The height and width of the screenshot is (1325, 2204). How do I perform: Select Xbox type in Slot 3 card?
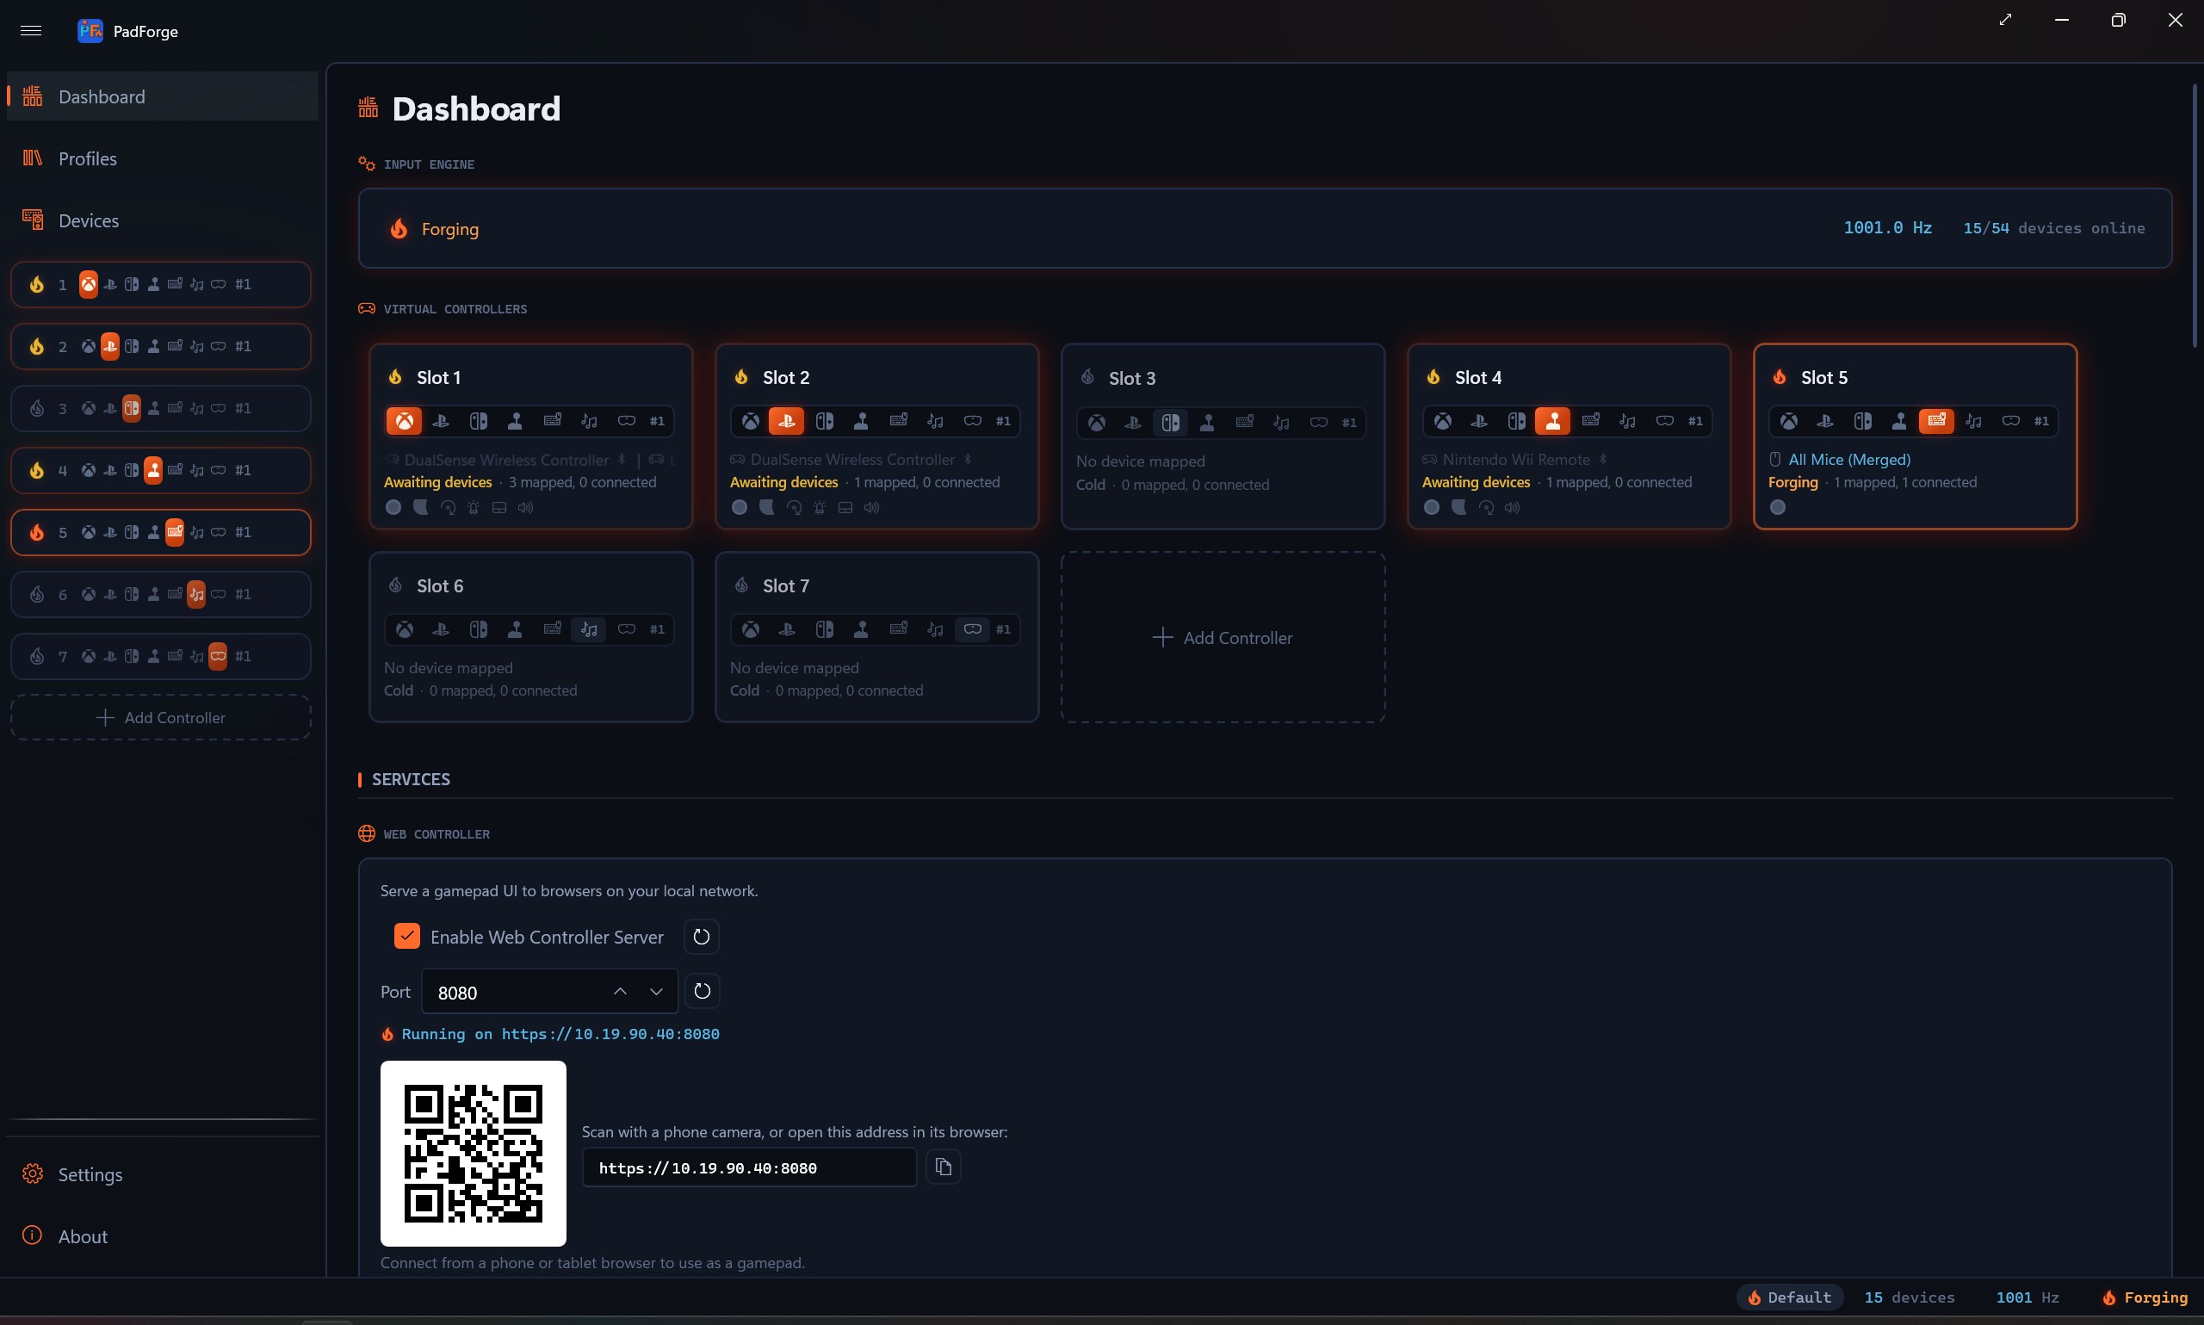(x=1096, y=423)
